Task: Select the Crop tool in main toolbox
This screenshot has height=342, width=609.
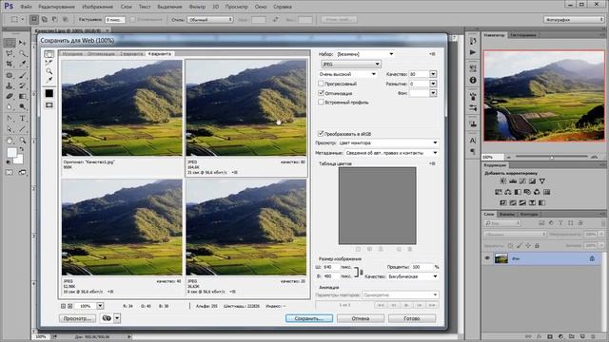Action: pos(10,64)
